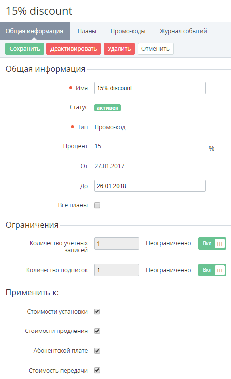
Task: Click the red Удалить button
Action: tap(119, 49)
